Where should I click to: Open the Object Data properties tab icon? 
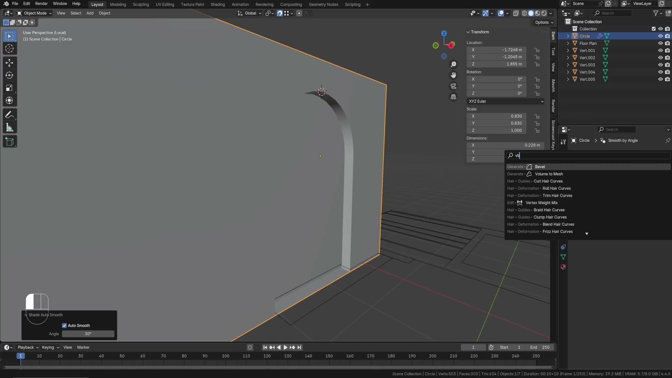coord(563,257)
